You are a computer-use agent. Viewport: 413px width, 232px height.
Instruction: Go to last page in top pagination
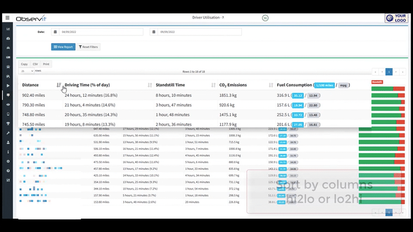click(x=402, y=72)
